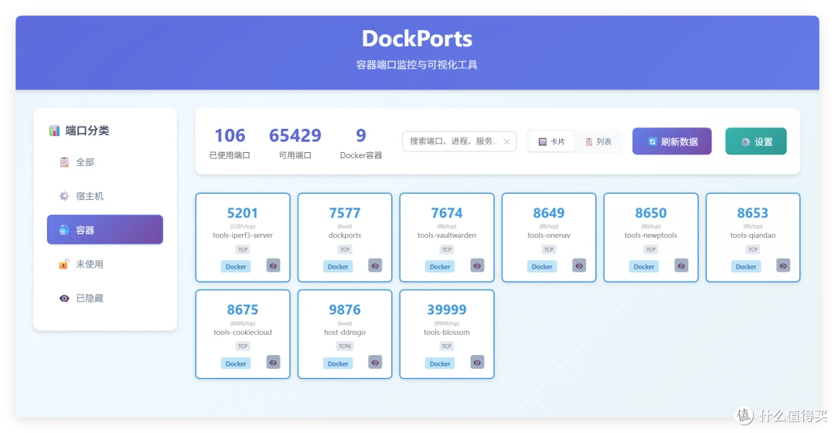This screenshot has height=433, width=835.
Task: Click port number 39999
Action: 447,310
